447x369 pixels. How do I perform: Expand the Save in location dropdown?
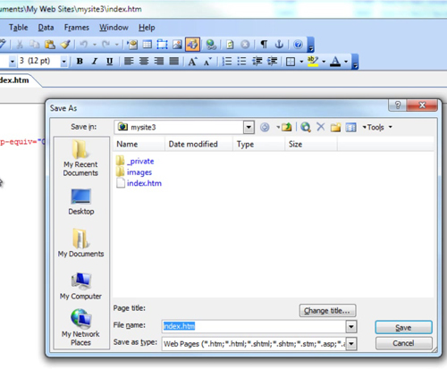coord(249,128)
